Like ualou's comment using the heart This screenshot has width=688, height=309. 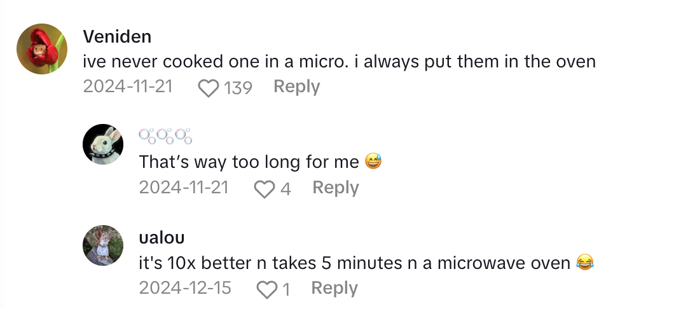tap(266, 289)
